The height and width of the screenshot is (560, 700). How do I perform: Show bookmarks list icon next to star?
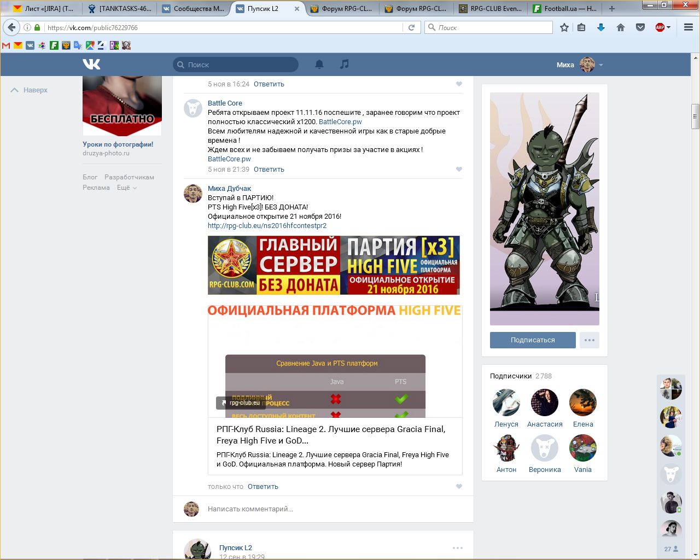click(x=581, y=27)
